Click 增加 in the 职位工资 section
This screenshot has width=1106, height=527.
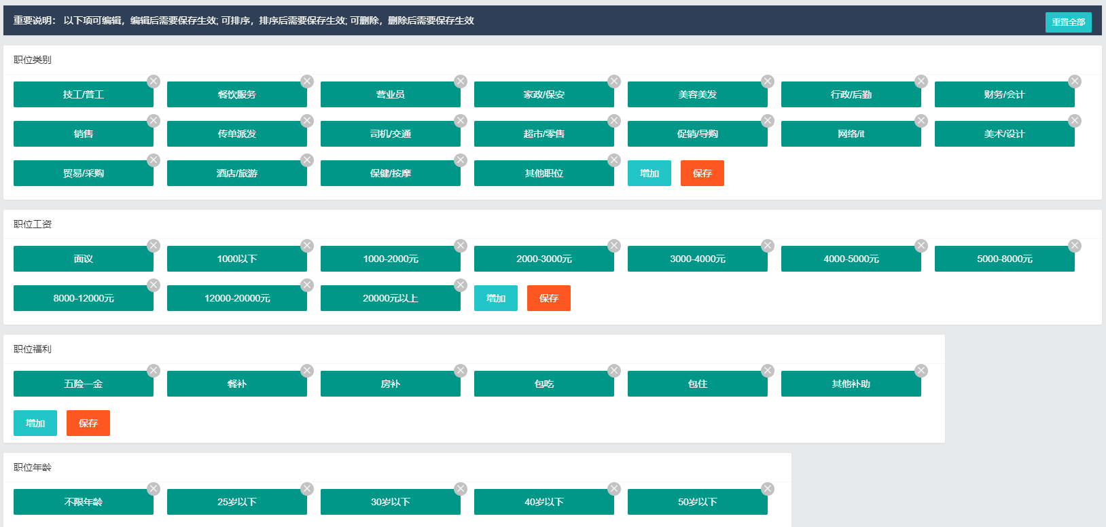click(x=496, y=298)
